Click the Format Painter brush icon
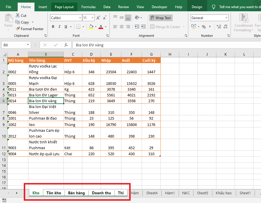 point(18,29)
